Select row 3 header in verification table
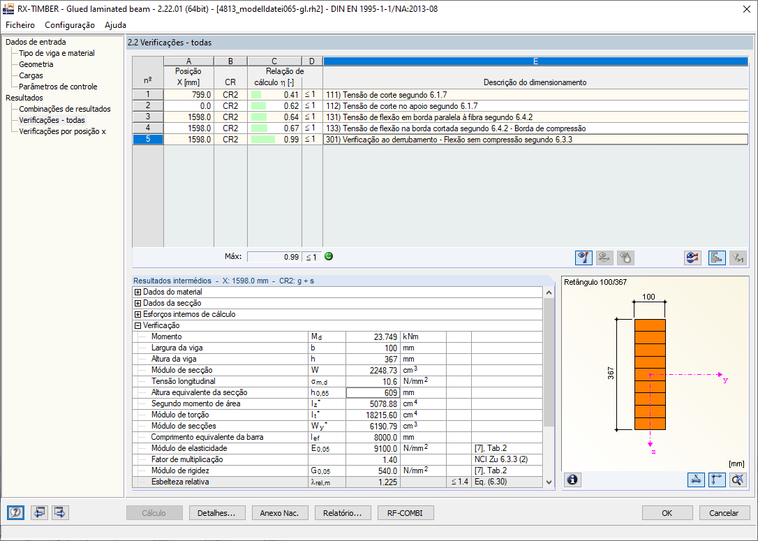758x541 pixels. (148, 117)
